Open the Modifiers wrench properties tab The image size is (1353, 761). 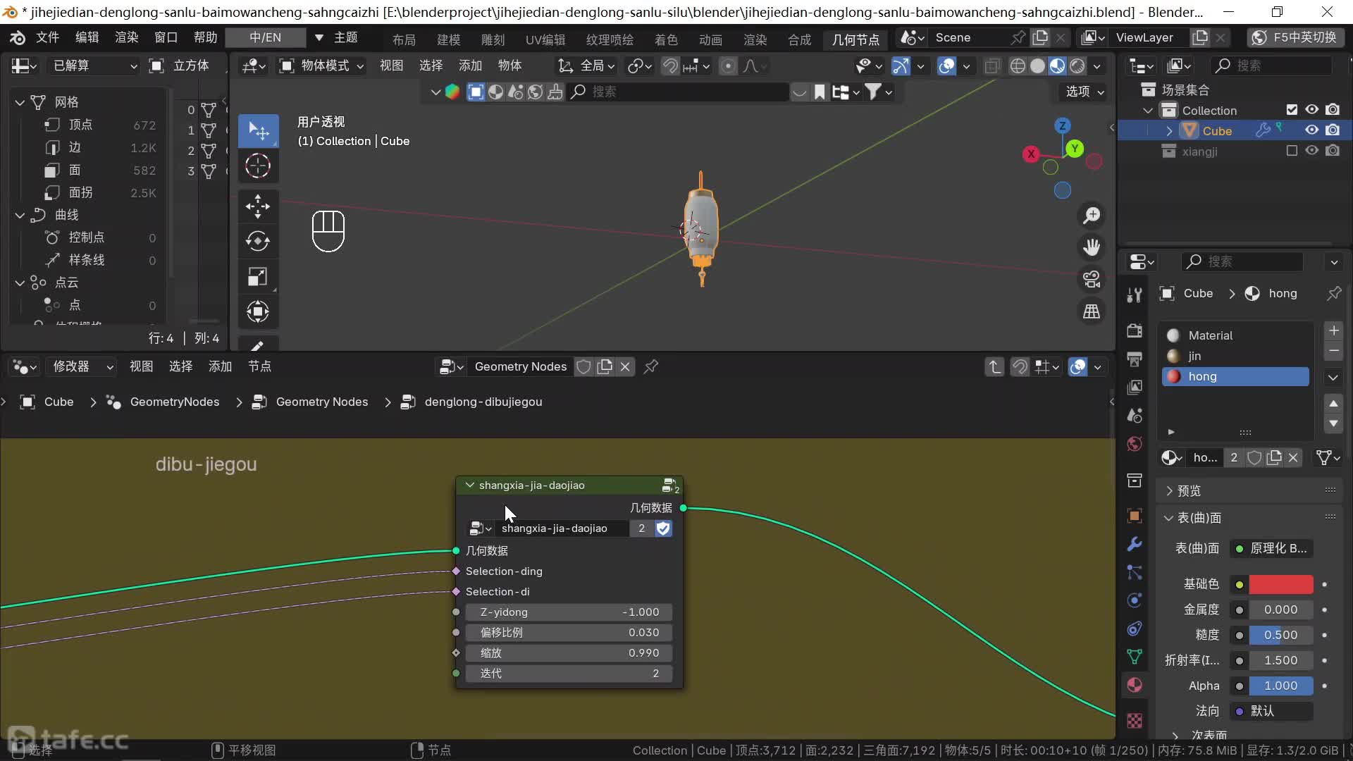click(1135, 544)
